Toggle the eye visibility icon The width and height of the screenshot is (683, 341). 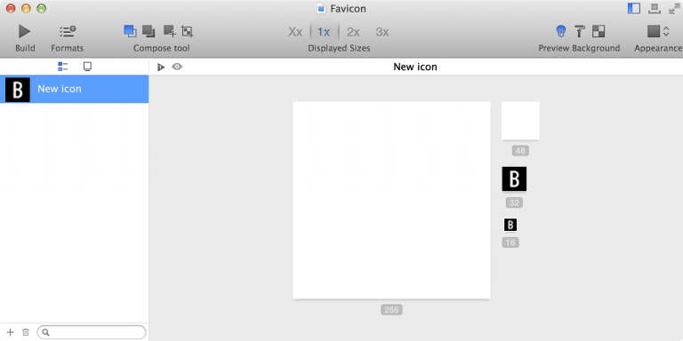tap(177, 67)
